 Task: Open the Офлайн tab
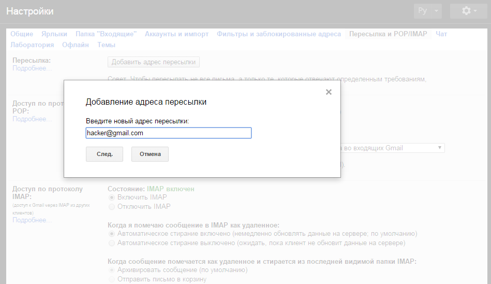tap(76, 45)
